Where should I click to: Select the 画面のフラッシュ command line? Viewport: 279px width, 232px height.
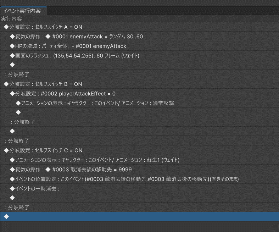click(74, 56)
